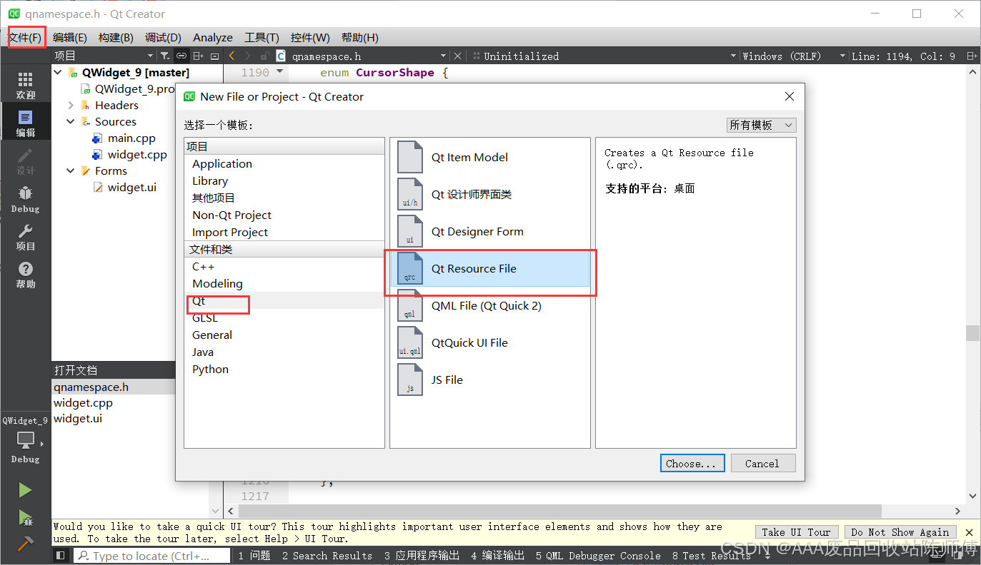Toggle synchronize with editor link icon
Image resolution: width=981 pixels, height=565 pixels.
pyautogui.click(x=181, y=56)
